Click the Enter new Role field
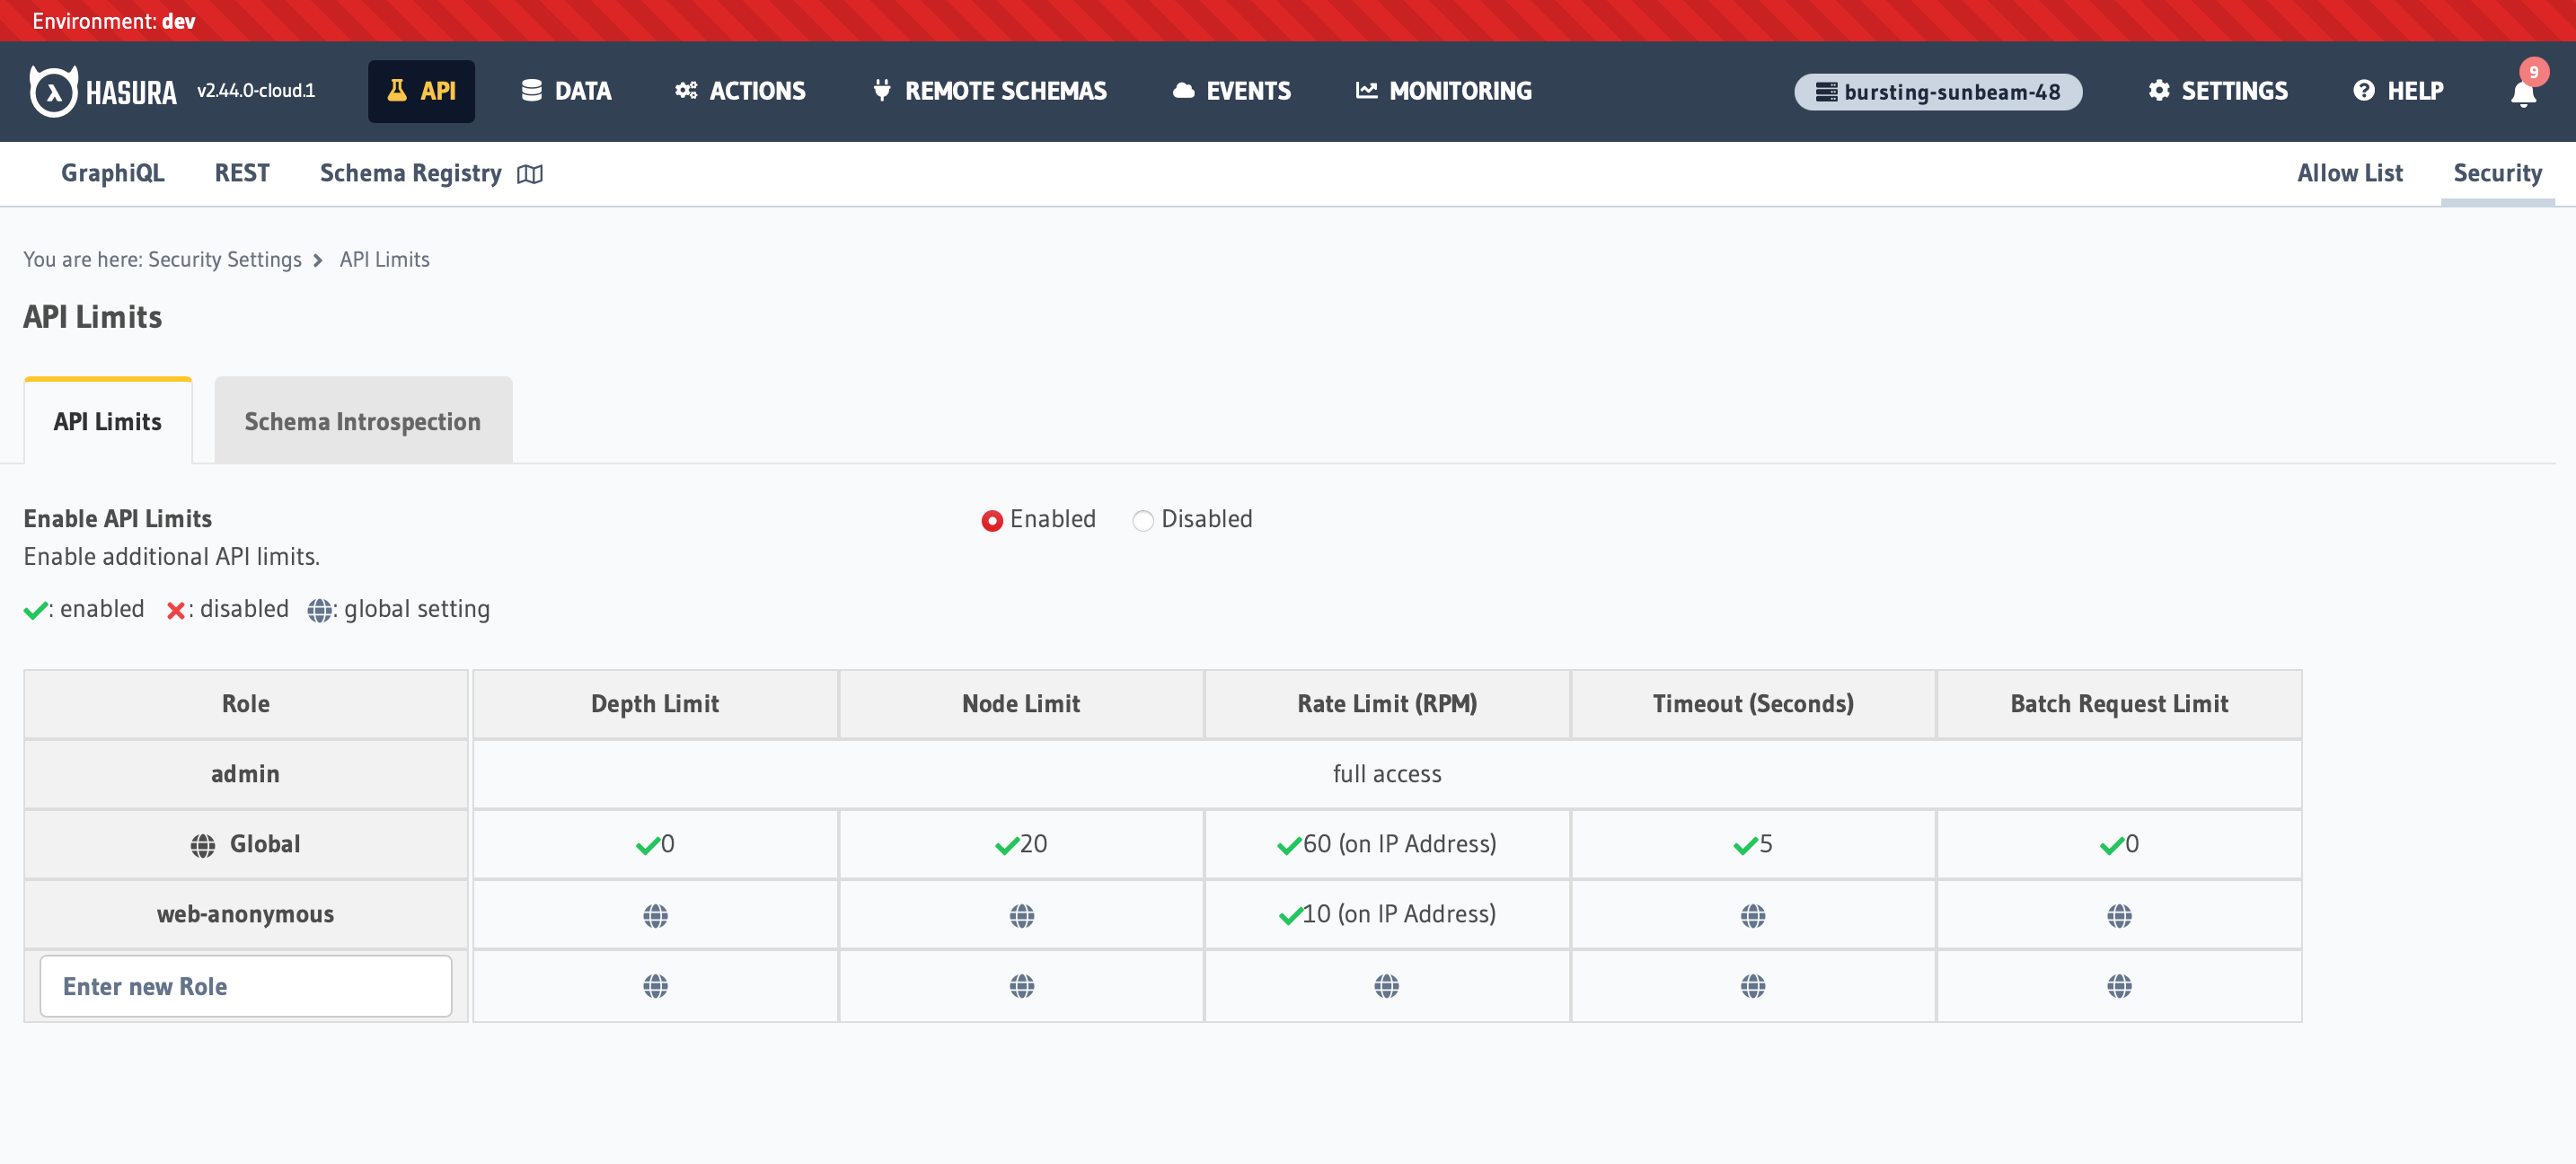The image size is (2576, 1164). coord(245,986)
